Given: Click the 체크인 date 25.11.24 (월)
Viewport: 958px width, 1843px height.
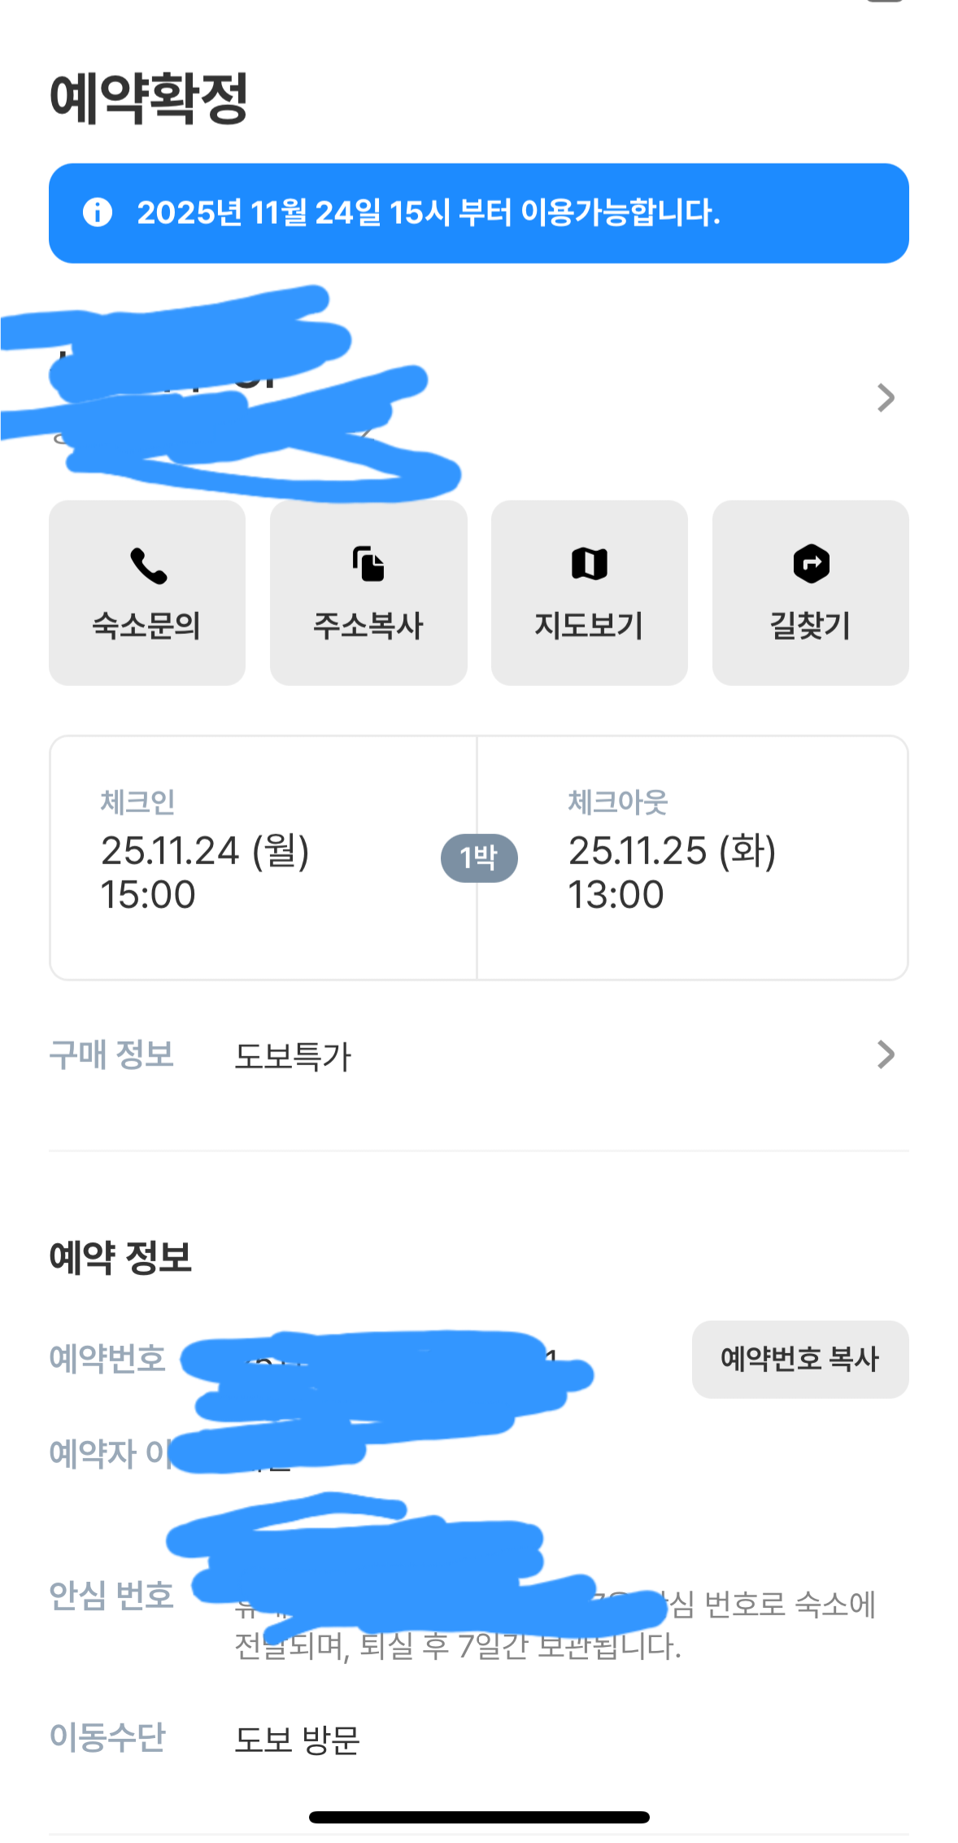Looking at the screenshot, I should pyautogui.click(x=205, y=851).
